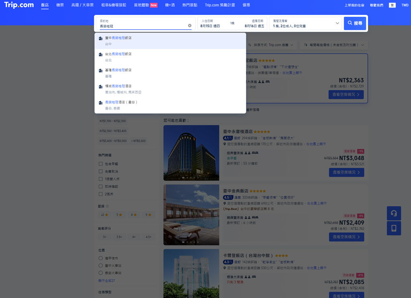Click the mobile app phone icon
This screenshot has height=298, width=411.
pyautogui.click(x=394, y=228)
